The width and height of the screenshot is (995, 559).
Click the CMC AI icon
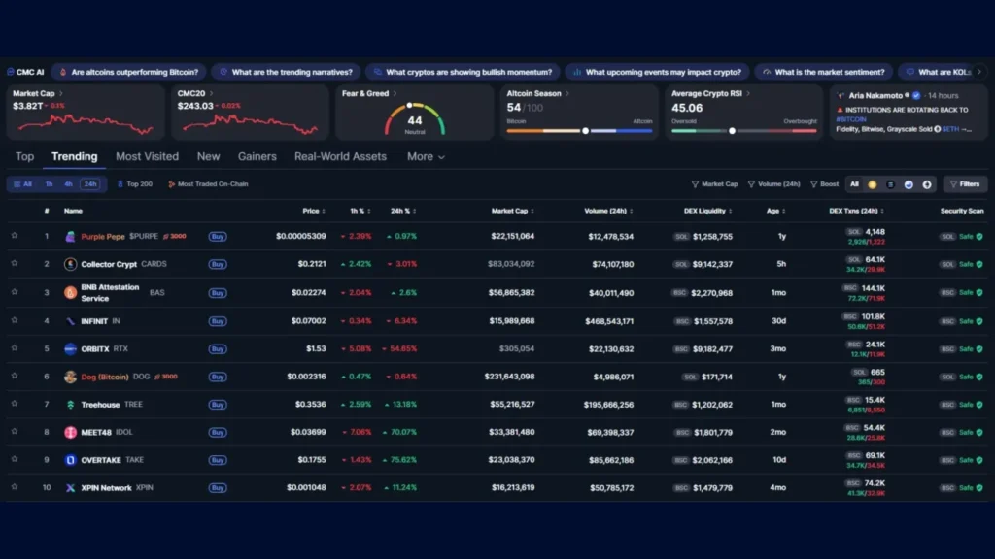[x=11, y=72]
